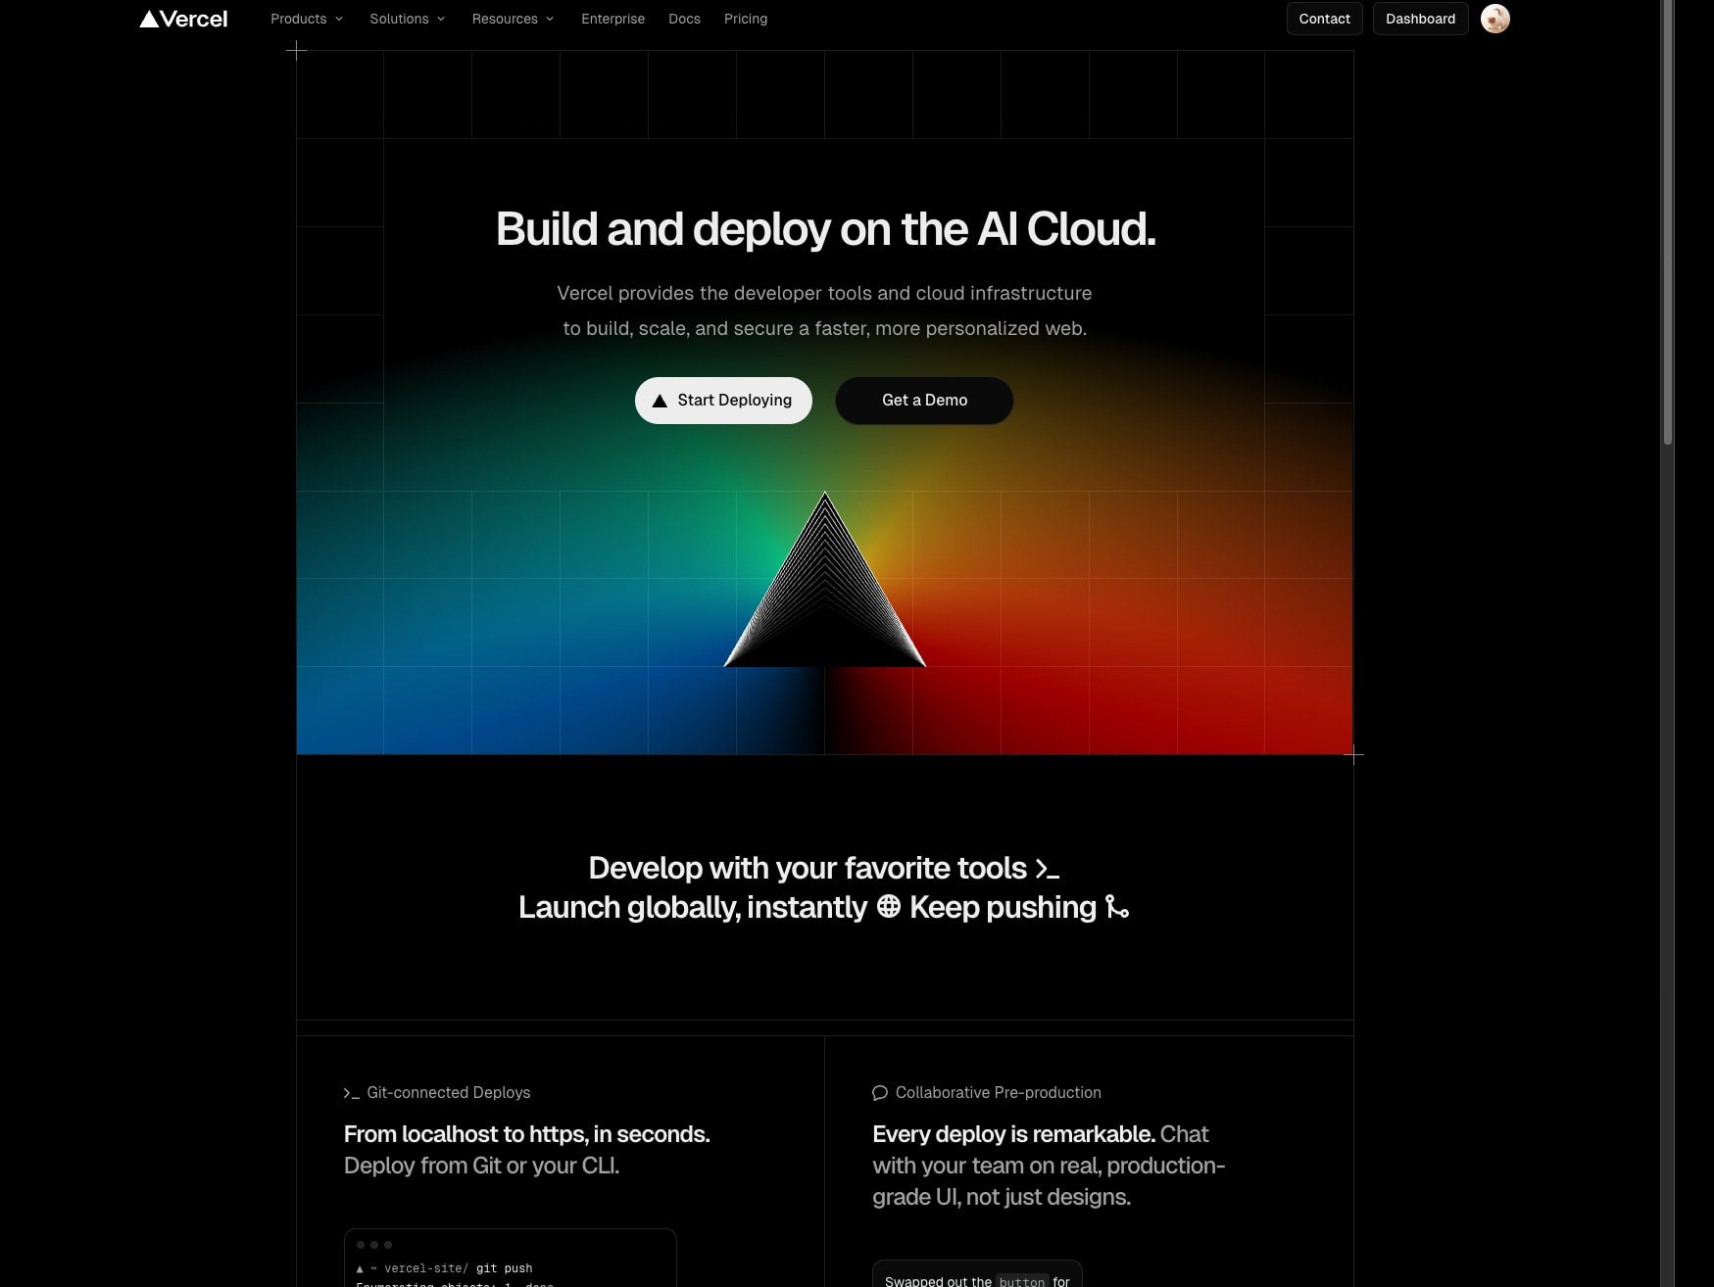Click the text 'From localhost to https, in seconds.'
Screen dimensions: 1714x1287
tap(526, 1134)
